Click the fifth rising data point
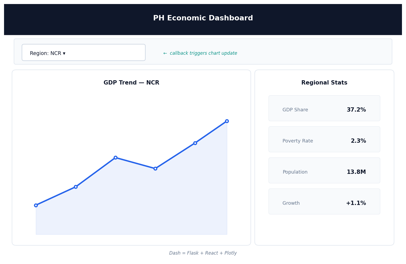This screenshot has height=264, width=406. (195, 143)
